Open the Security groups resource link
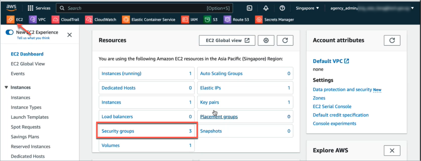Screen dimensions: 421x161 point(118,131)
